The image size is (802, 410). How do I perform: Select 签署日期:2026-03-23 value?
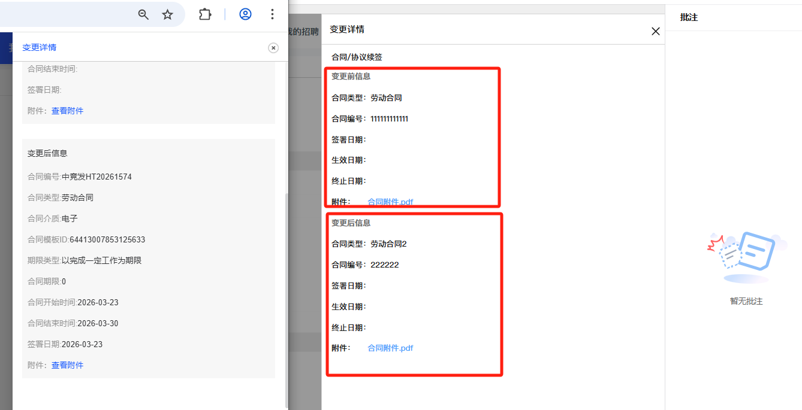[x=82, y=344]
